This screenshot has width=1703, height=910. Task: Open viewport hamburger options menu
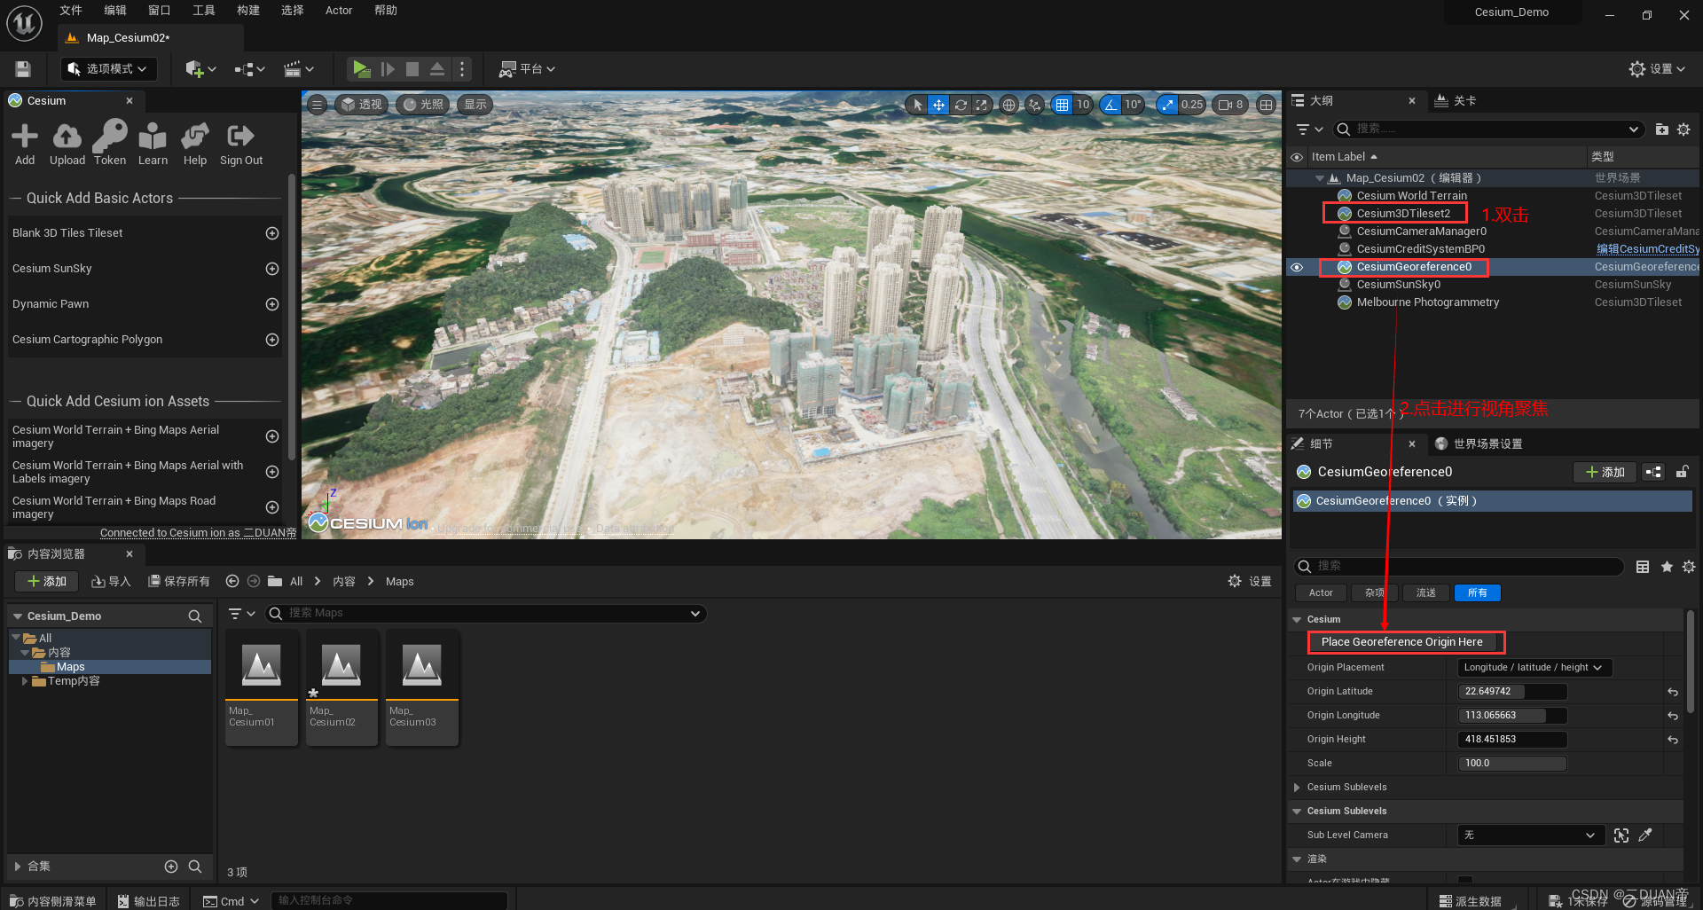[318, 105]
